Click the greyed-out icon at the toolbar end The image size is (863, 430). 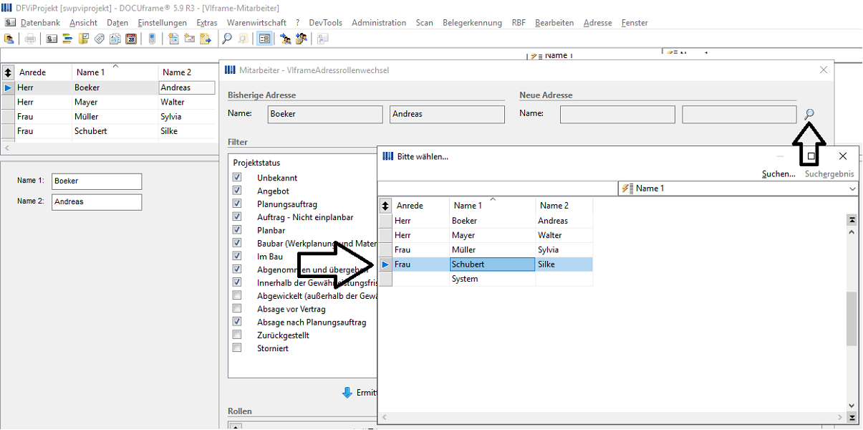pyautogui.click(x=322, y=39)
